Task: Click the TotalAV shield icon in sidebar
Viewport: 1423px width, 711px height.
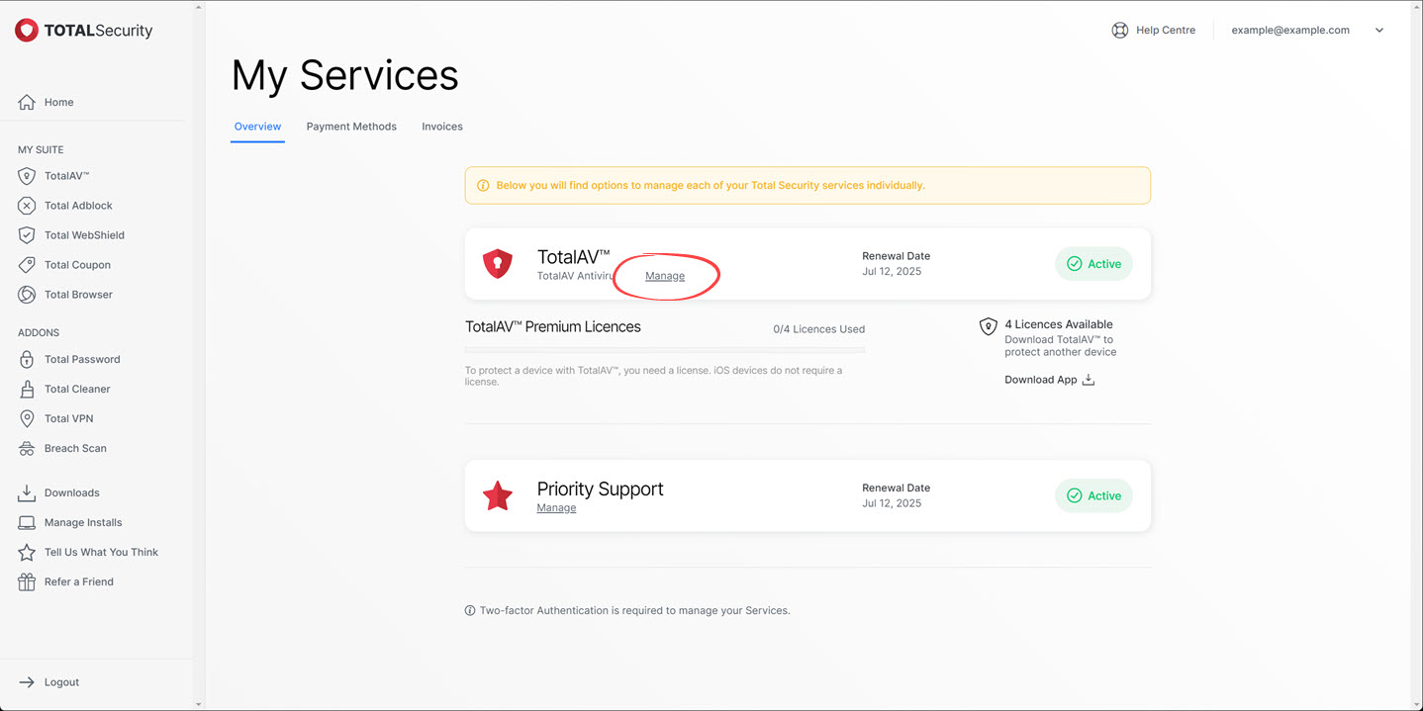Action: pyautogui.click(x=27, y=176)
